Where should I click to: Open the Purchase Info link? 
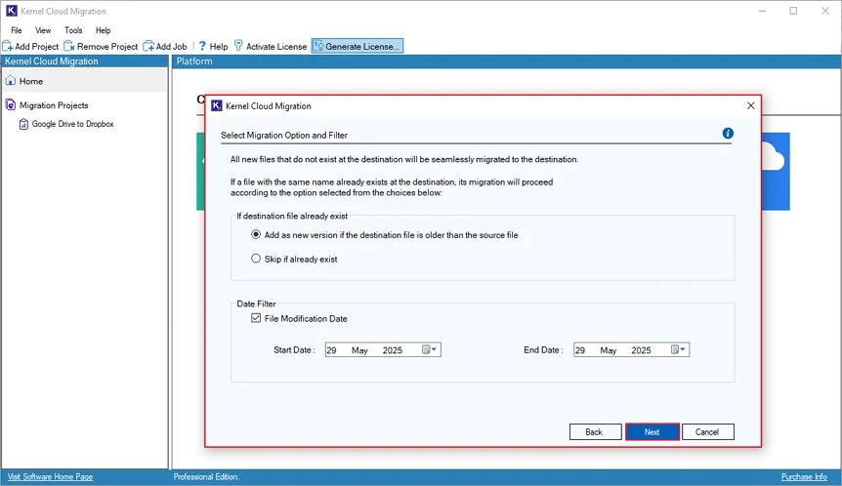(804, 477)
